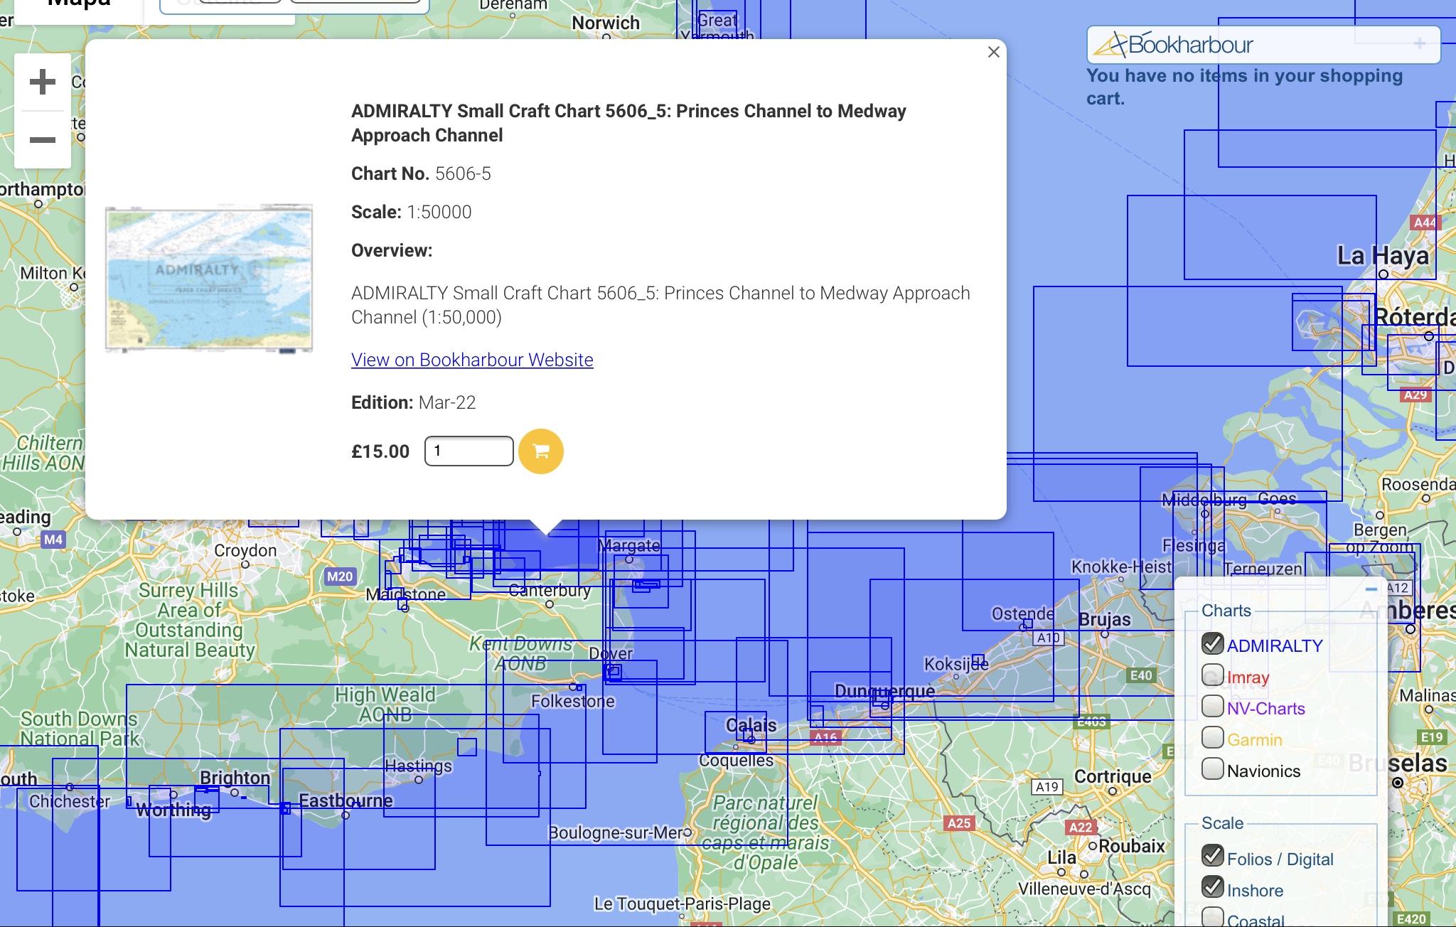Zoom out the map with minus button
The image size is (1456, 927).
43,140
